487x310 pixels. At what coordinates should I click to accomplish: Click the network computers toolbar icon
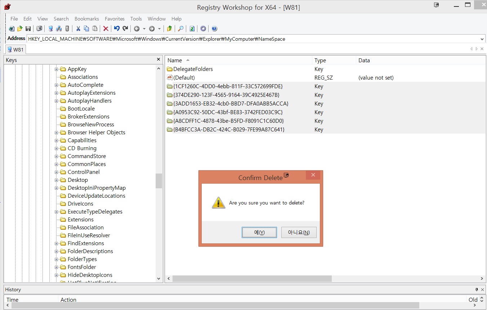(x=59, y=29)
